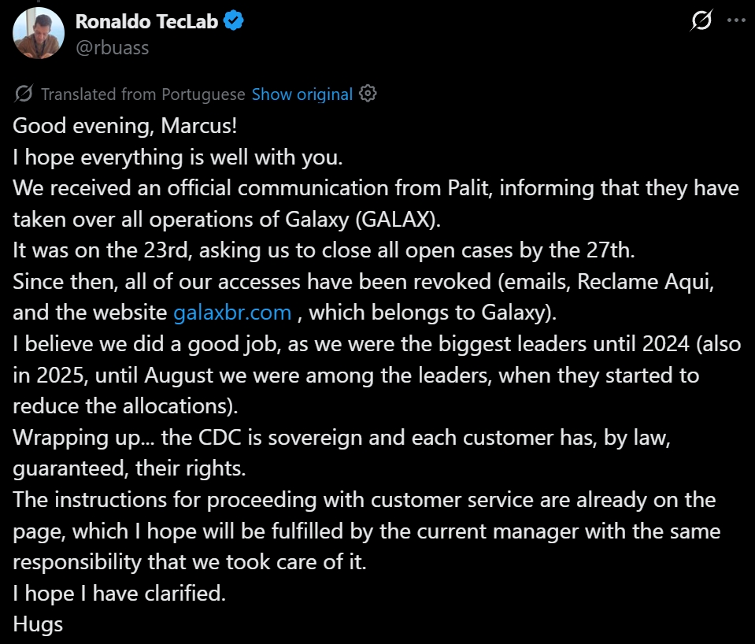This screenshot has width=755, height=644.
Task: Open translation settings gear icon
Action: tap(368, 94)
